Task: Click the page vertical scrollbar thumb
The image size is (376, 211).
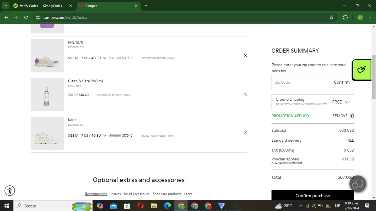Action: click(374, 77)
